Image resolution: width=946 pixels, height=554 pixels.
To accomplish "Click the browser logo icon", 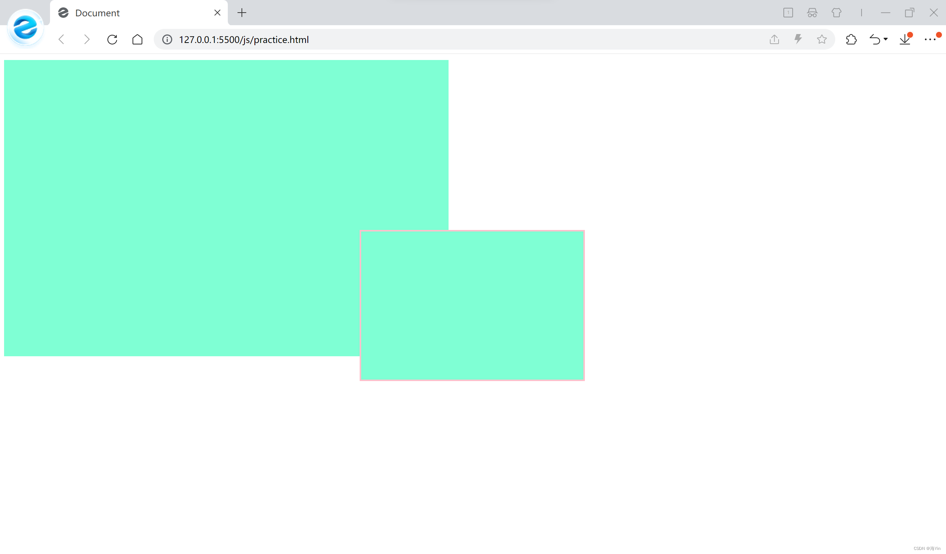I will click(26, 28).
